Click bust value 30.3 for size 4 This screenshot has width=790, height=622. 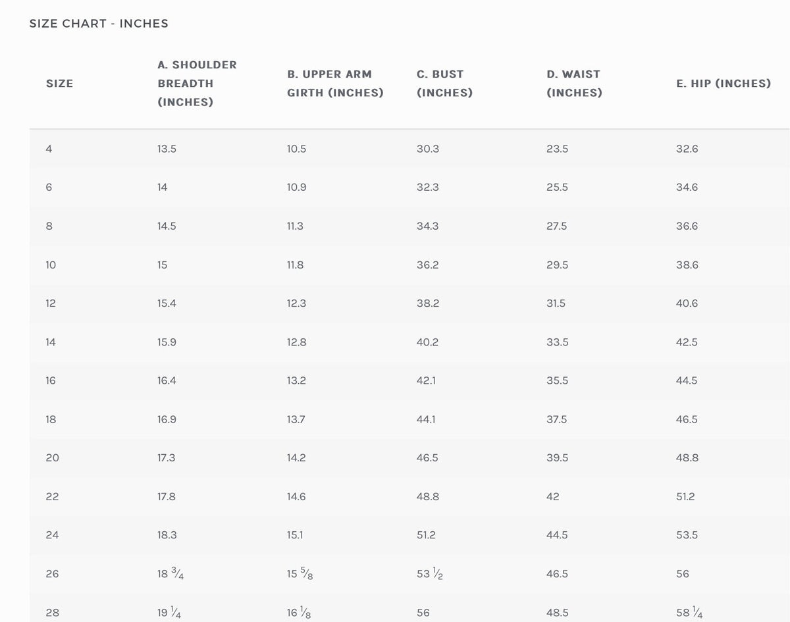428,149
